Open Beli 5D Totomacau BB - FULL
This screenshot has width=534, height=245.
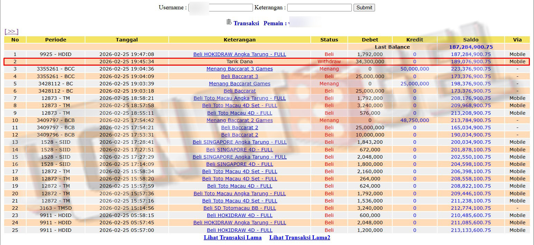point(240,208)
